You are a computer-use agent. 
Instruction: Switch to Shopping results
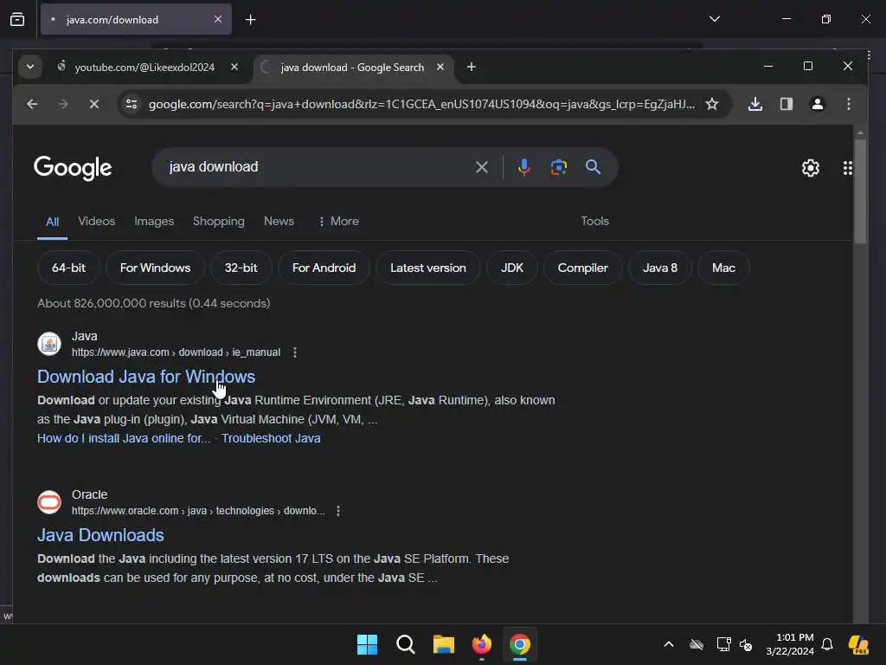click(219, 221)
